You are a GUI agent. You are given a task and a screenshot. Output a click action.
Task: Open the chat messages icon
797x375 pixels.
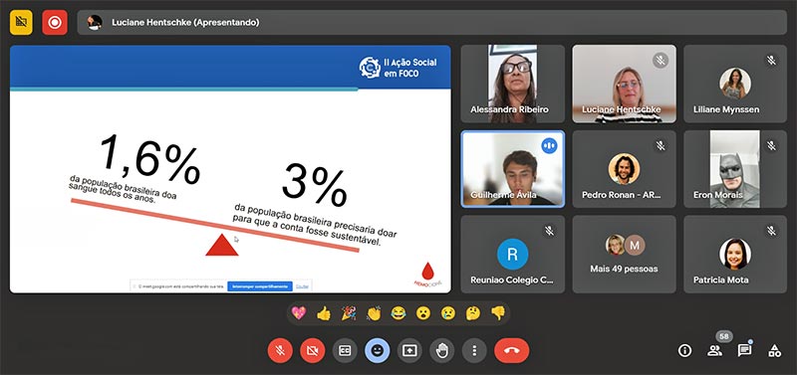[x=744, y=350]
